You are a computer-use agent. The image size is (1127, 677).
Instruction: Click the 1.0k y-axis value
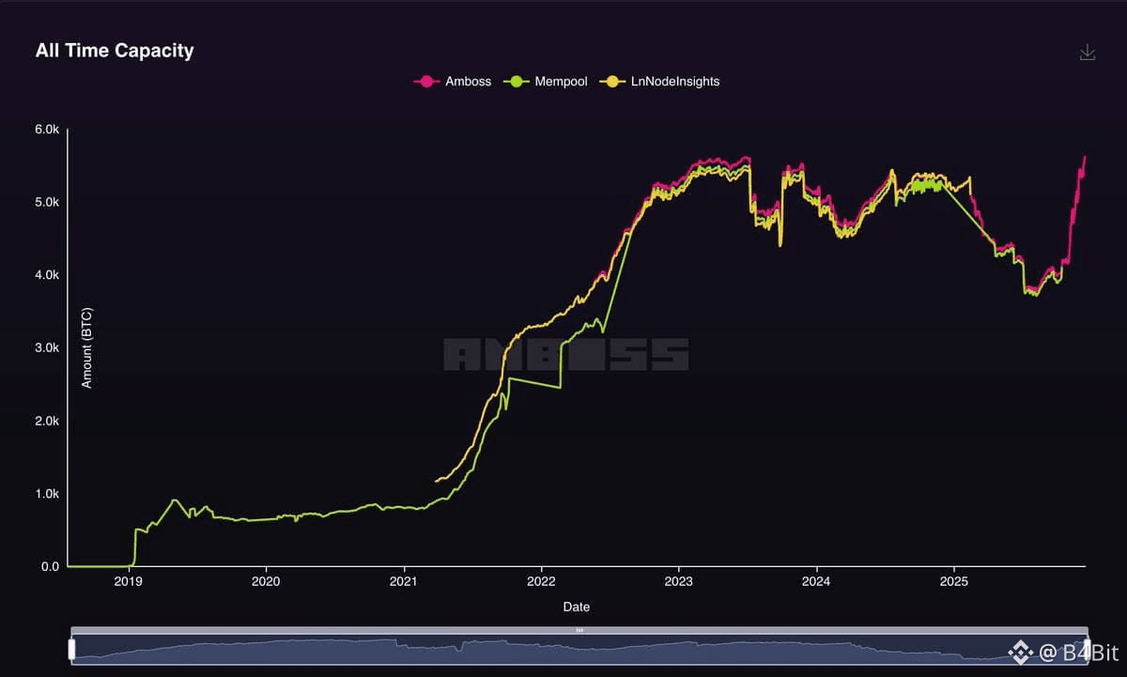[47, 494]
